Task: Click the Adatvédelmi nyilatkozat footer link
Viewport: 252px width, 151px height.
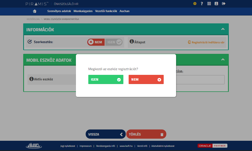Action: 163,146
